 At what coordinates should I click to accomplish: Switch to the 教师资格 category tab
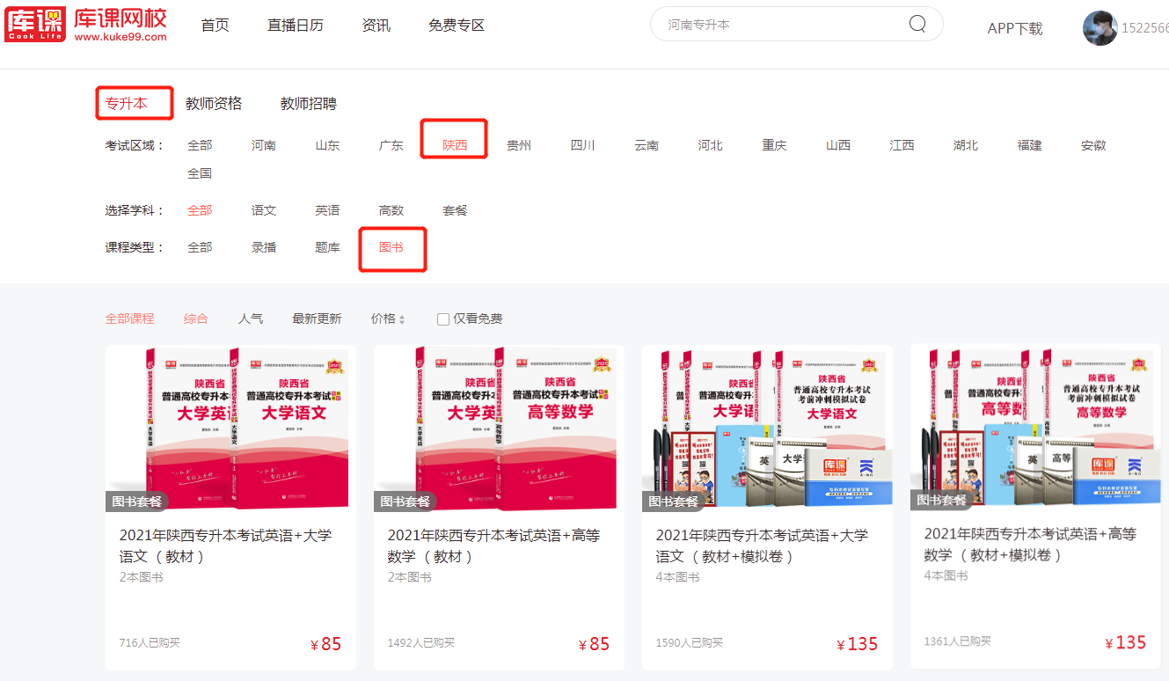click(214, 104)
